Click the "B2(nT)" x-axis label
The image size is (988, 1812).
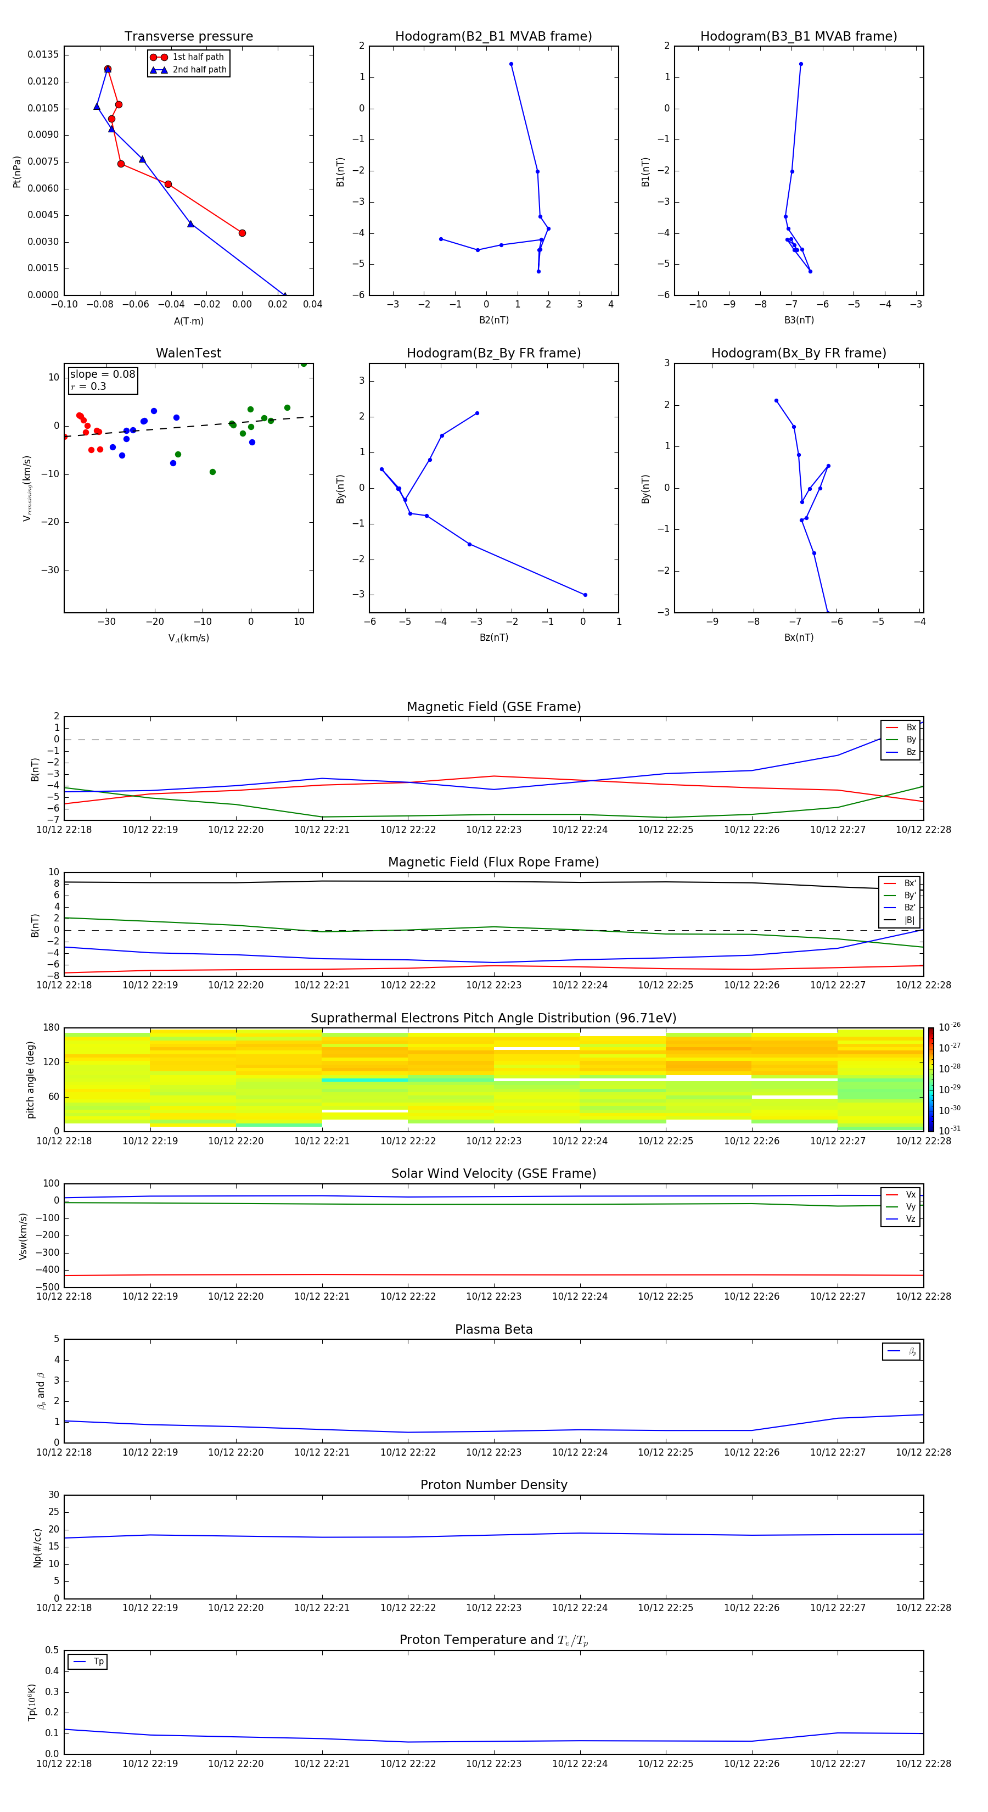click(493, 320)
